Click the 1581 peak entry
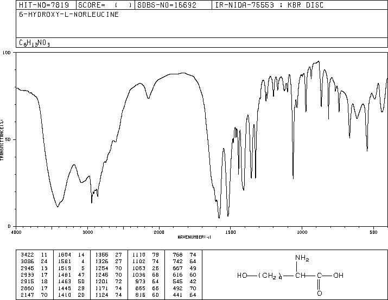The height and width of the screenshot is (300, 388). click(65, 261)
